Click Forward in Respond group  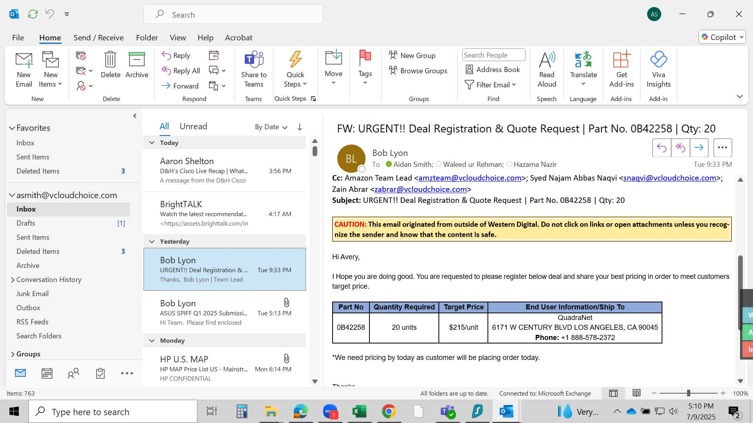[x=180, y=86]
